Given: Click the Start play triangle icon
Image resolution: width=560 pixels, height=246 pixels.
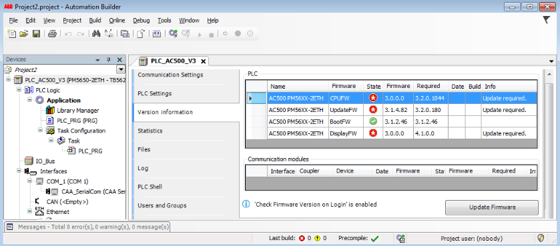Looking at the screenshot, I should pyautogui.click(x=200, y=34).
